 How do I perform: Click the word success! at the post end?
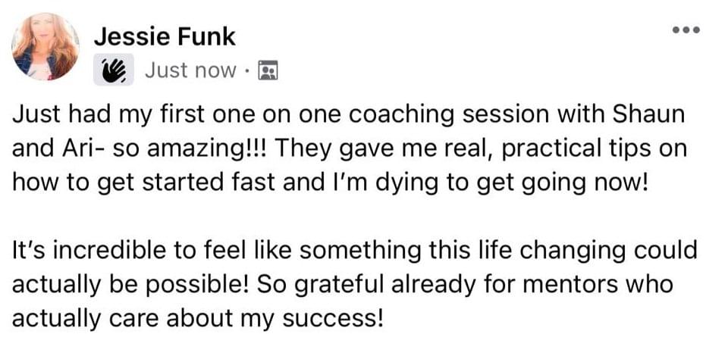[333, 320]
